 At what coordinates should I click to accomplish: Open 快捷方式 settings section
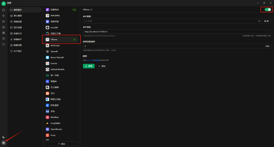click(x=25, y=33)
